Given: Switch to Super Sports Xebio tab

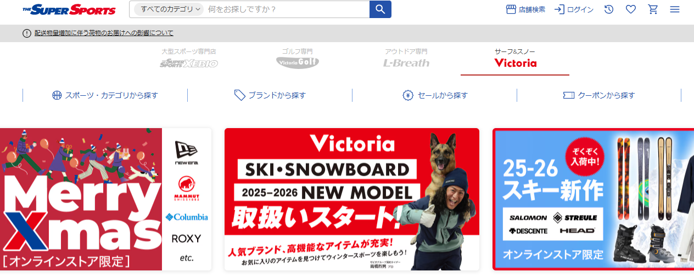Looking at the screenshot, I should click(x=189, y=59).
